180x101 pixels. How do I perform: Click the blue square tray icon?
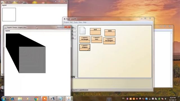click(x=147, y=99)
